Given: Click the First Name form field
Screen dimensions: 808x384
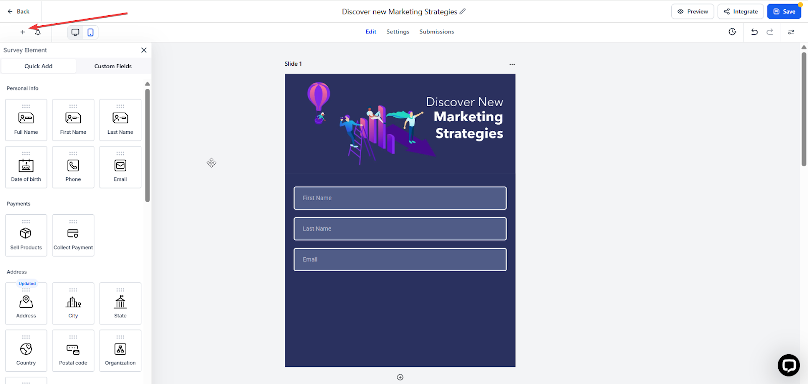Looking at the screenshot, I should point(400,198).
